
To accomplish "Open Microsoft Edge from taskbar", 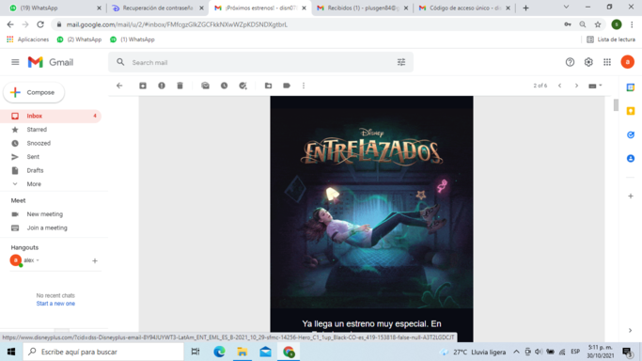I will (x=219, y=352).
